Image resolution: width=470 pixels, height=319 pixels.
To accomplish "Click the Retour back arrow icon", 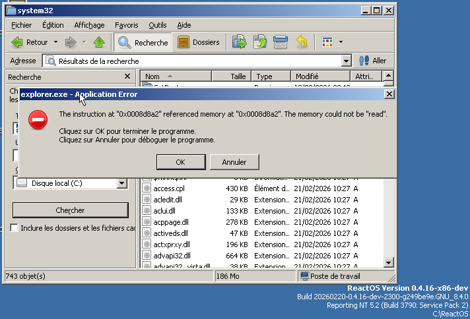I will (18, 42).
